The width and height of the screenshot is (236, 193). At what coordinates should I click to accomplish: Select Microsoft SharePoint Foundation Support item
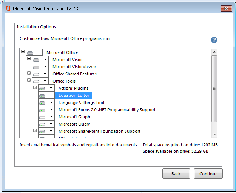(x=99, y=131)
